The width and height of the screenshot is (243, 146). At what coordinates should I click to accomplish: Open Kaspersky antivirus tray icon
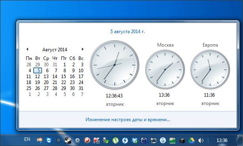(97, 140)
